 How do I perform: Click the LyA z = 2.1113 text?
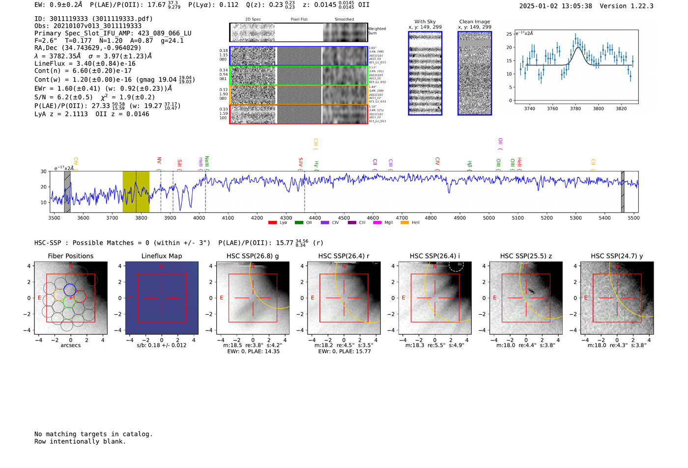[61, 114]
